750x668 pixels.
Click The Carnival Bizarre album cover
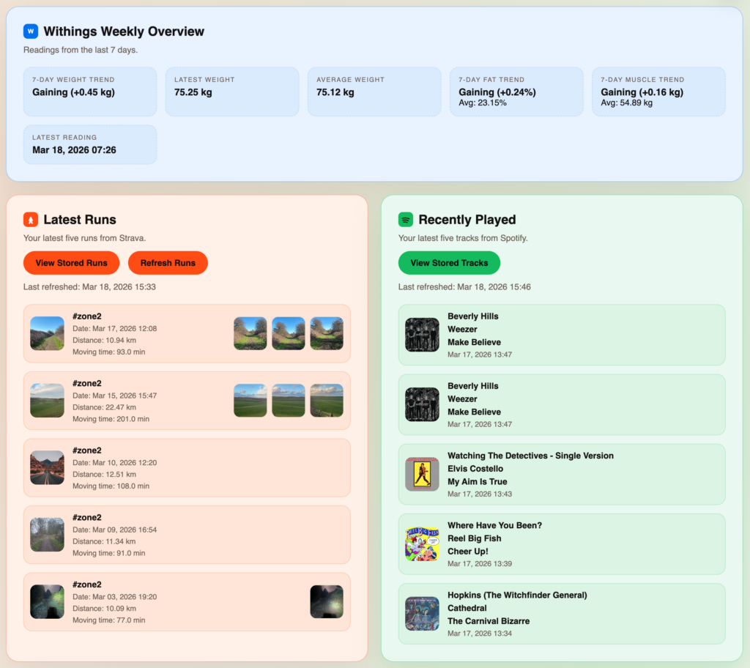(422, 614)
